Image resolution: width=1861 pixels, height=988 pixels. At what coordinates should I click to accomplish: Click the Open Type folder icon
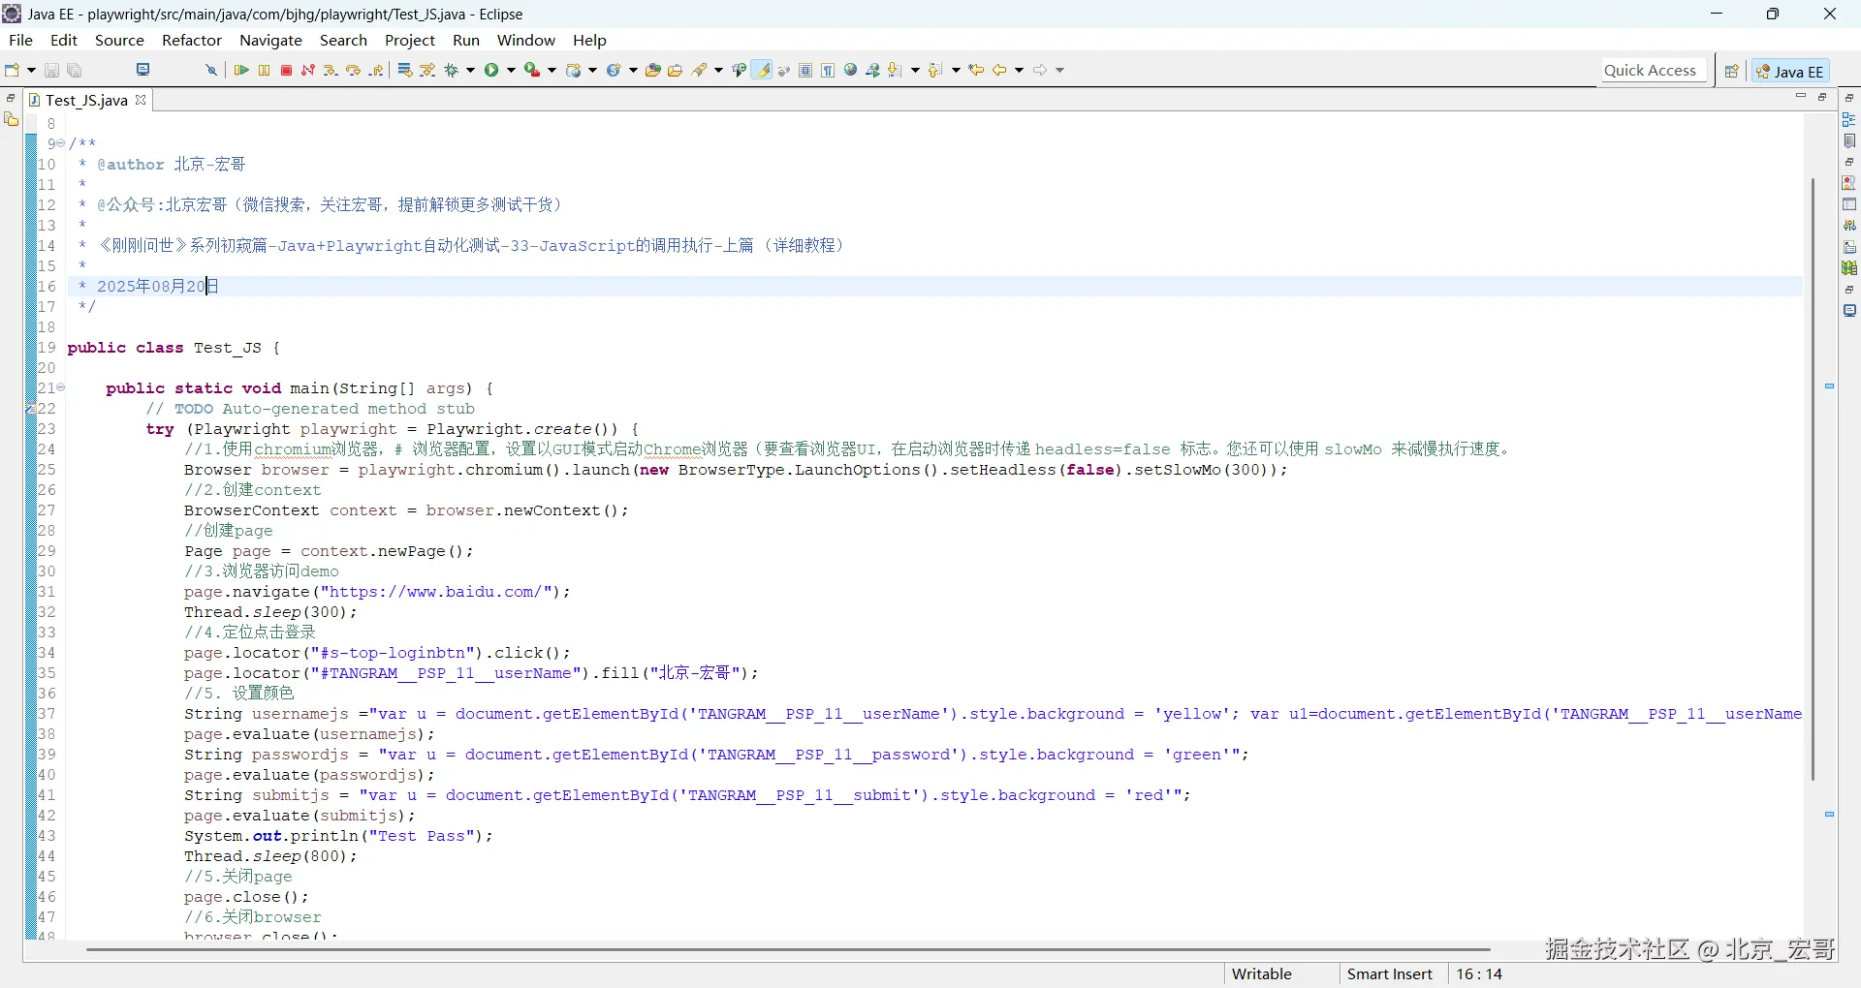click(653, 70)
